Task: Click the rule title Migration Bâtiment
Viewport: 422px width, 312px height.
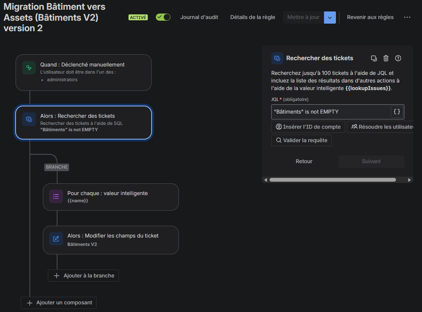Action: [x=54, y=17]
